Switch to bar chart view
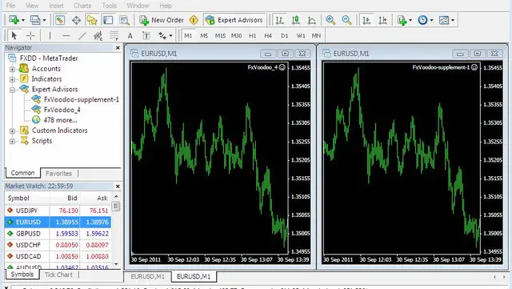This screenshot has width=512, height=289. [279, 20]
